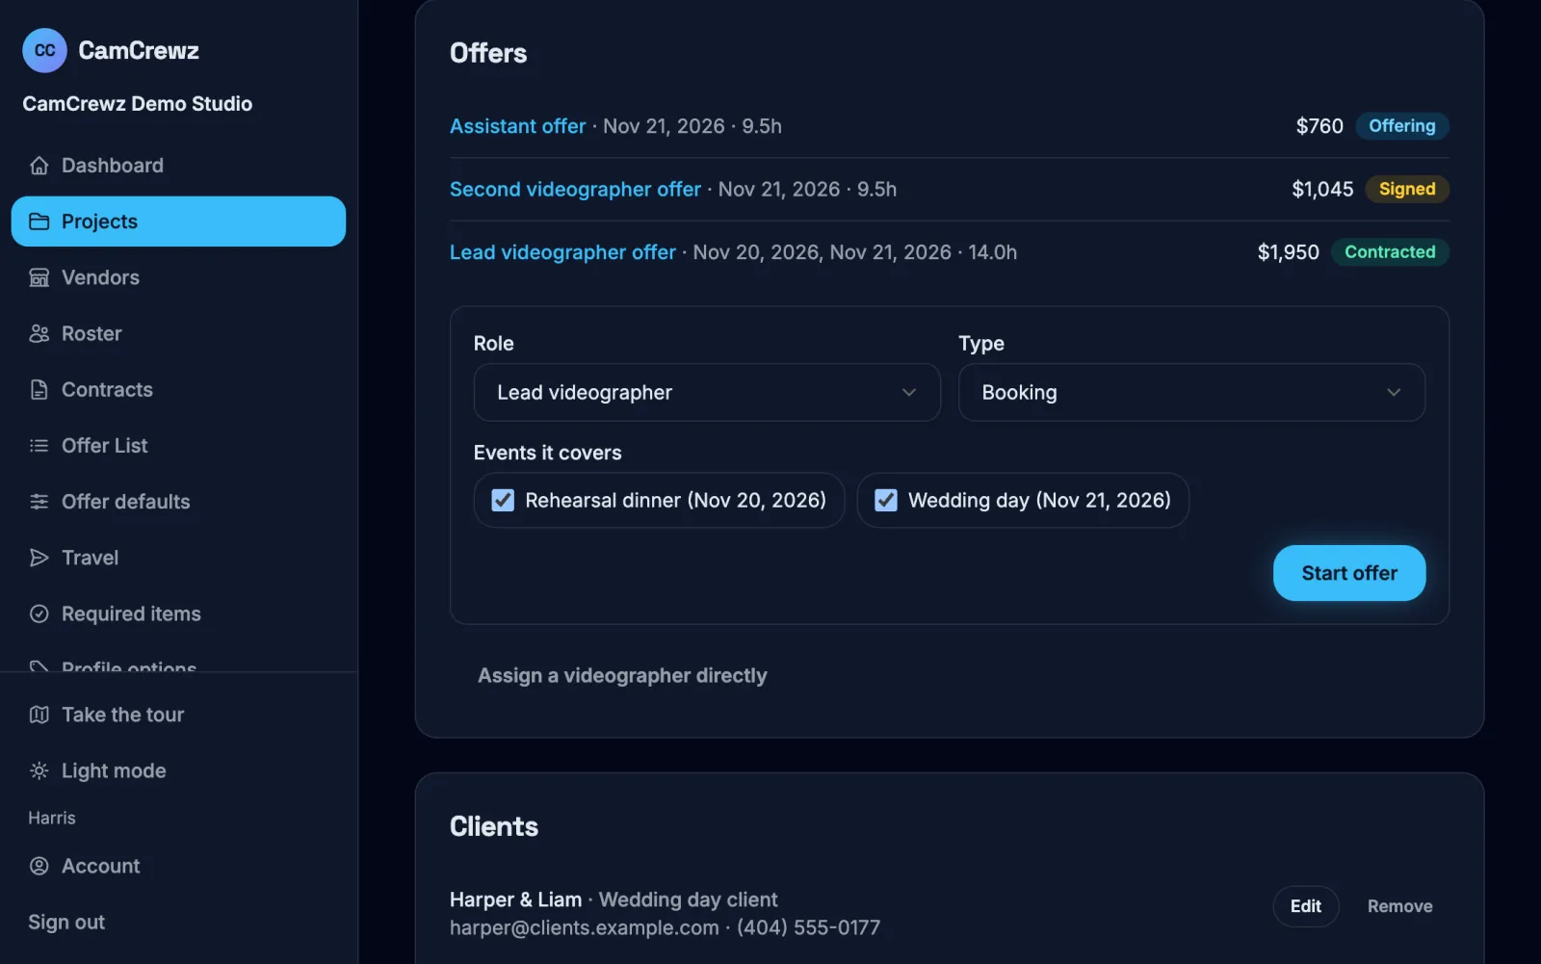Go to Dashboard in the sidebar
Image resolution: width=1541 pixels, height=964 pixels.
[178, 166]
